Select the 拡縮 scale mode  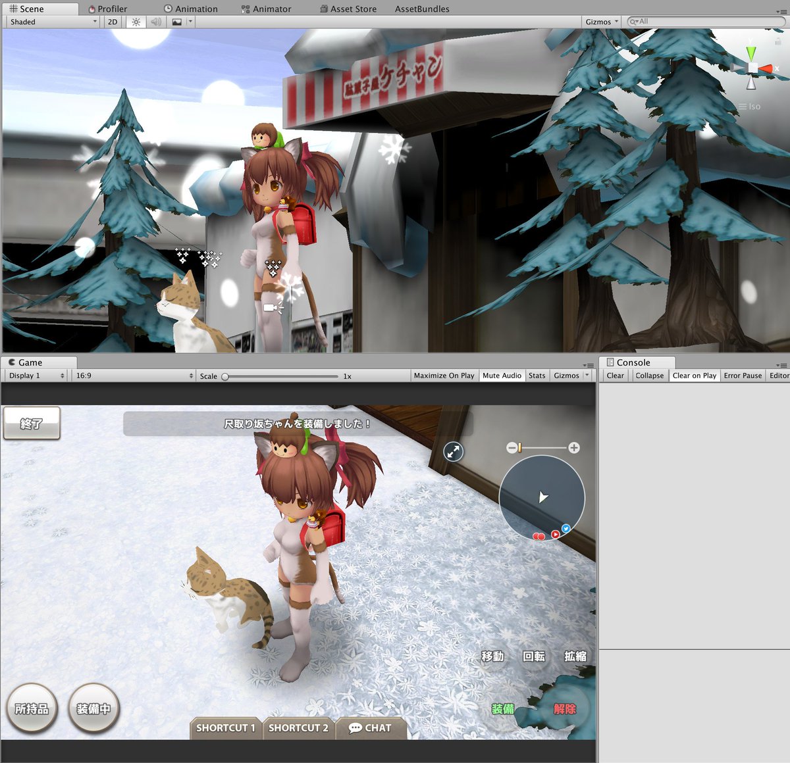(575, 656)
